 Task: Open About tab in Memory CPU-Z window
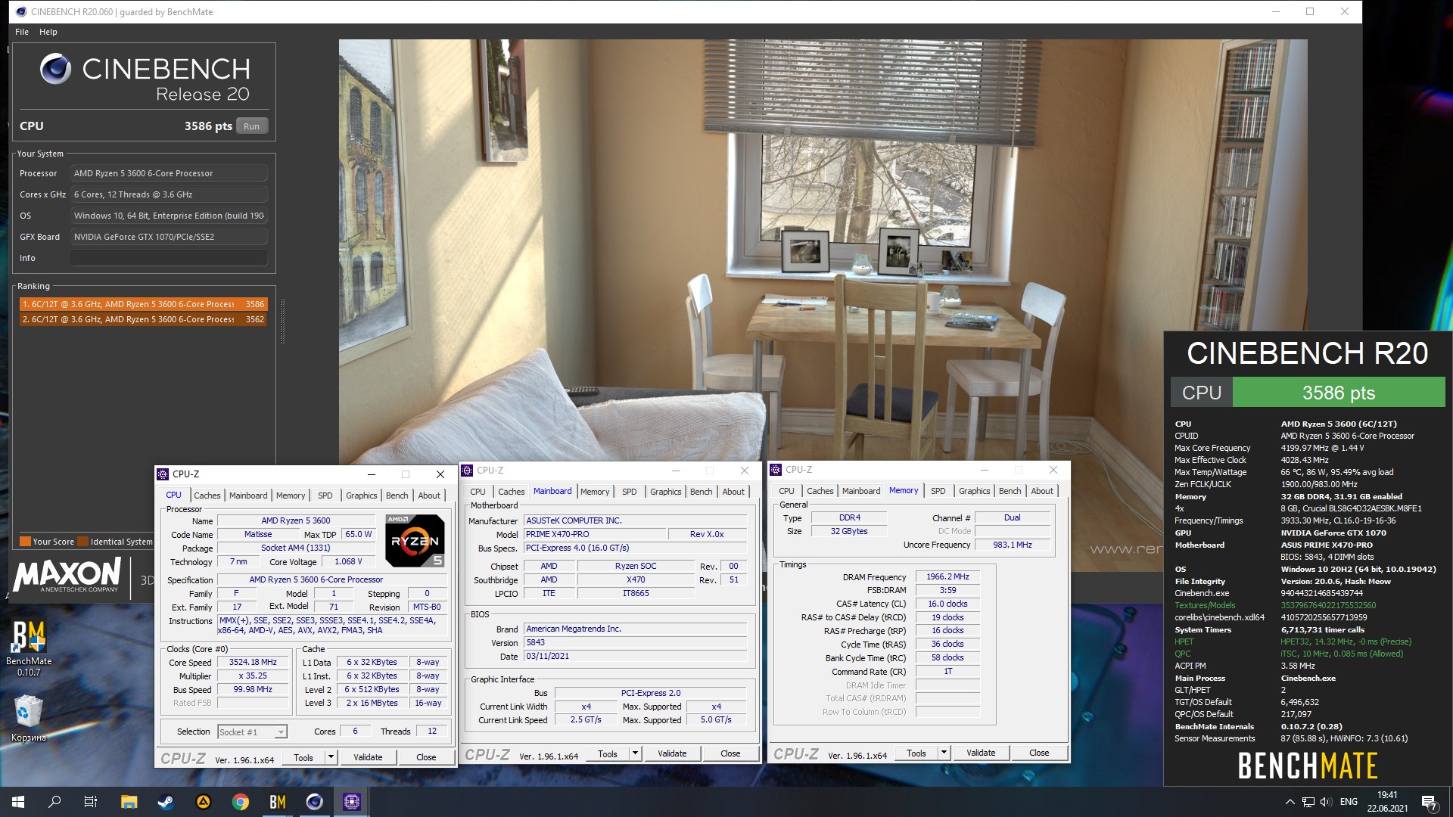(1042, 491)
